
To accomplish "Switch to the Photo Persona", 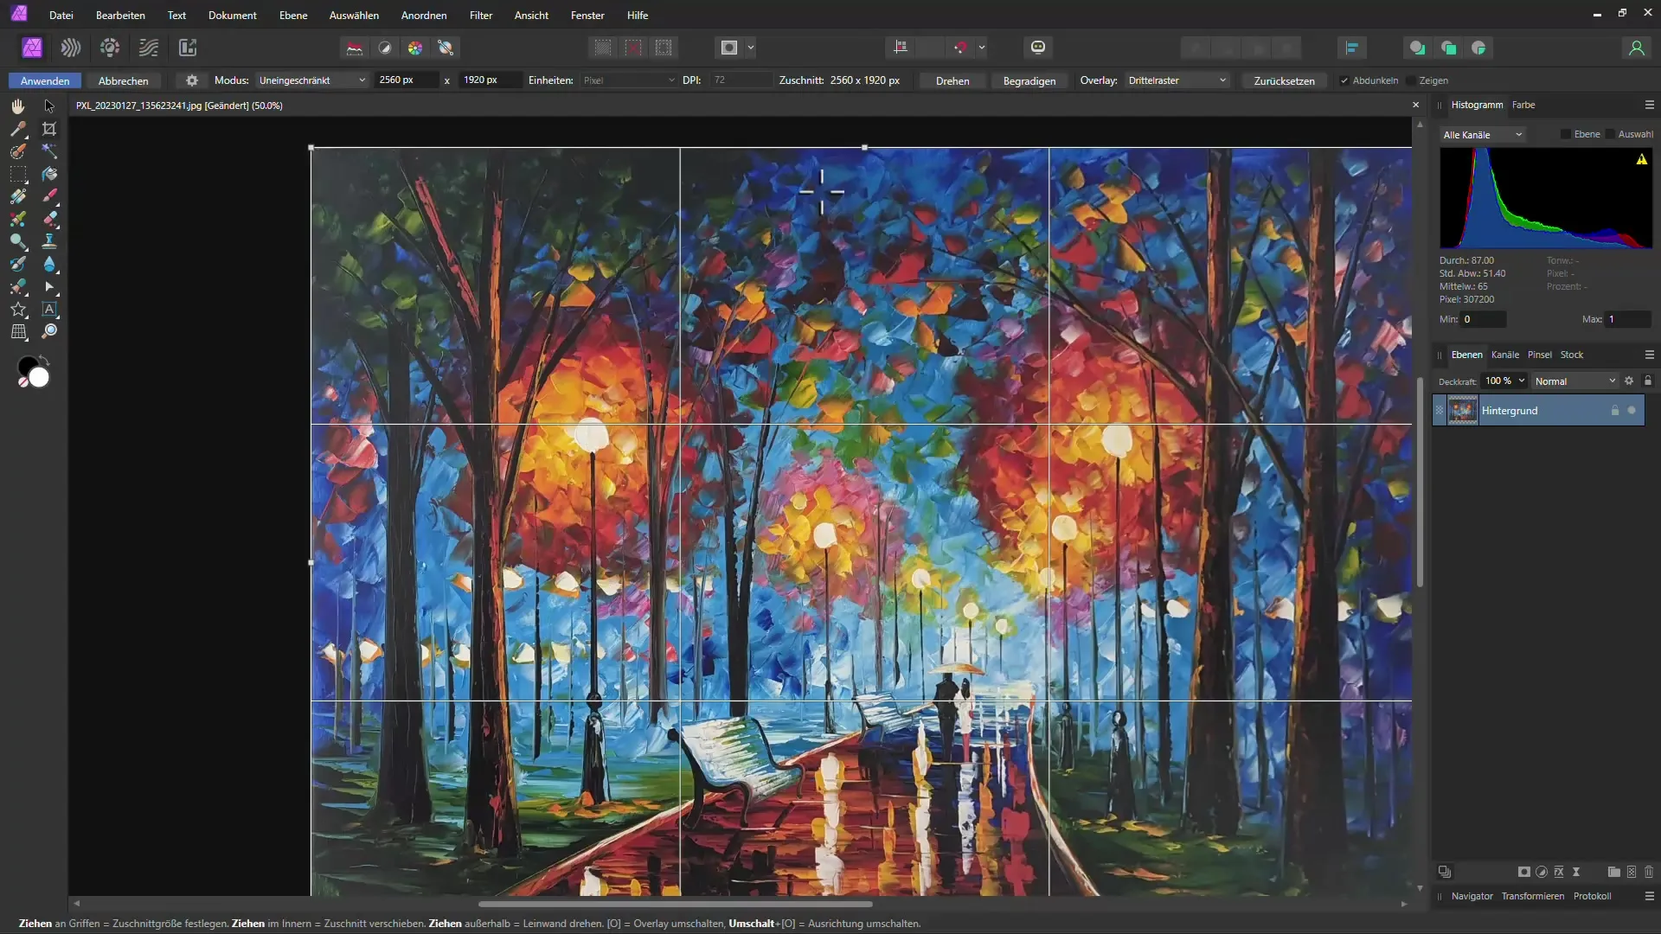I will tap(32, 48).
